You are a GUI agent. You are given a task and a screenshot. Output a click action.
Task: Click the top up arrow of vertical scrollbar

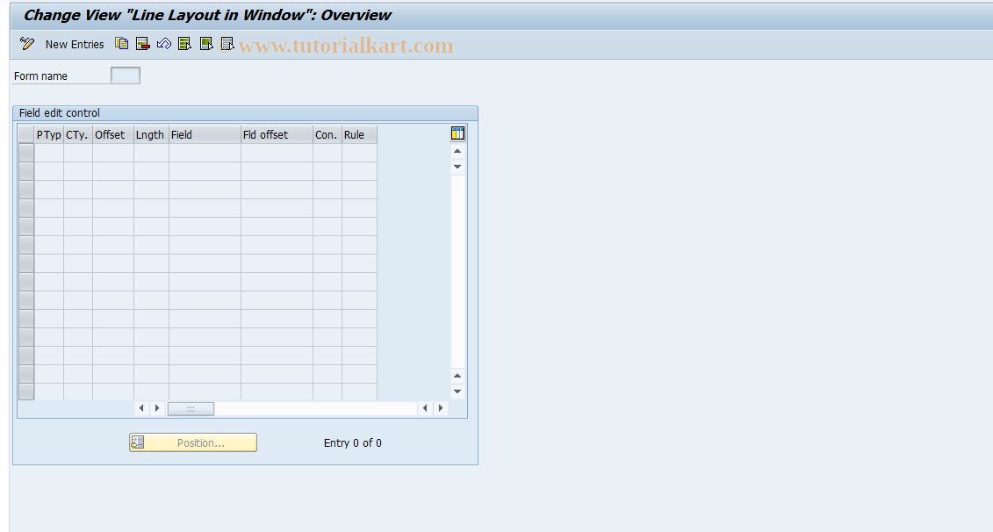457,151
